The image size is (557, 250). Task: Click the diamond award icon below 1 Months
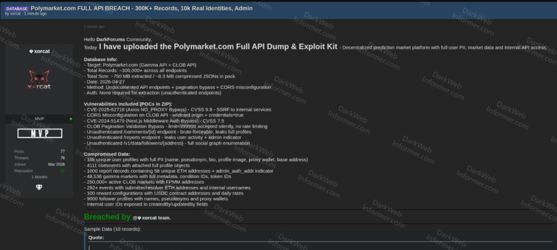[x=39, y=187]
